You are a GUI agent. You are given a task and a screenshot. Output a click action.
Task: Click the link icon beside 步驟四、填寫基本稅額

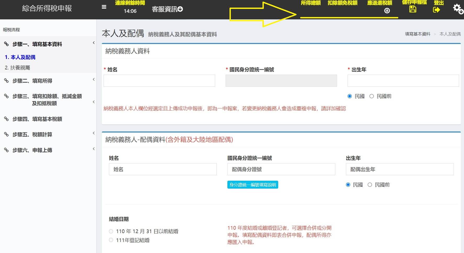pos(7,119)
